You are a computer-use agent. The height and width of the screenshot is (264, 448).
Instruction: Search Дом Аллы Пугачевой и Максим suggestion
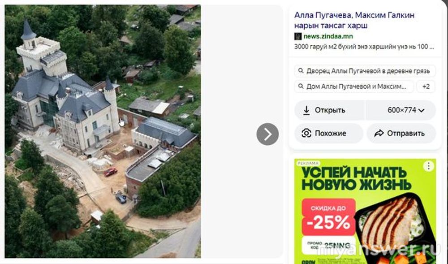pos(354,87)
